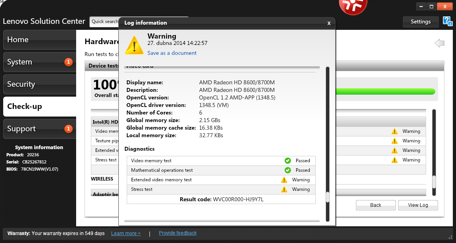The height and width of the screenshot is (243, 456).
Task: Click the Mathematical operations test row label
Action: (162, 170)
